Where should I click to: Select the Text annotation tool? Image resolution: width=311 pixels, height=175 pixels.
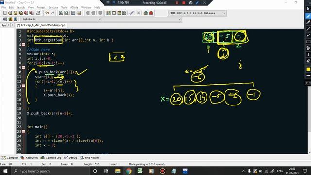pyautogui.click(x=308, y=54)
